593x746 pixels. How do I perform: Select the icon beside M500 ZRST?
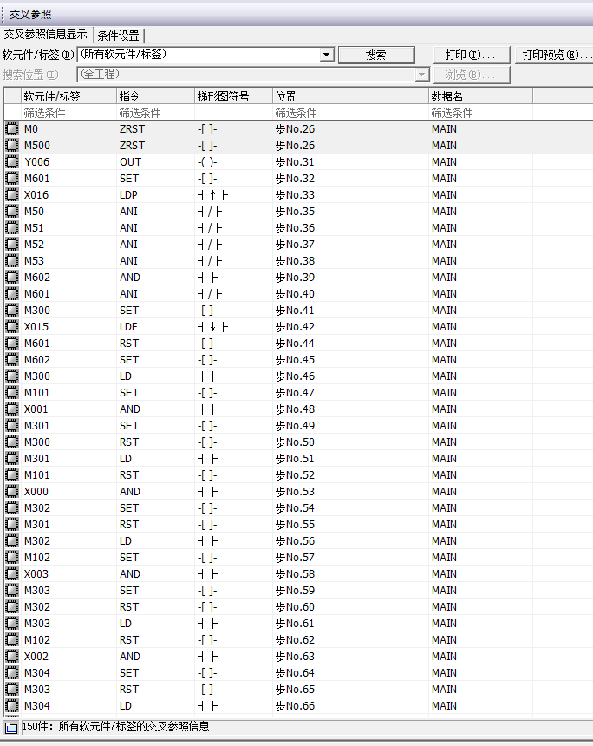pos(12,146)
